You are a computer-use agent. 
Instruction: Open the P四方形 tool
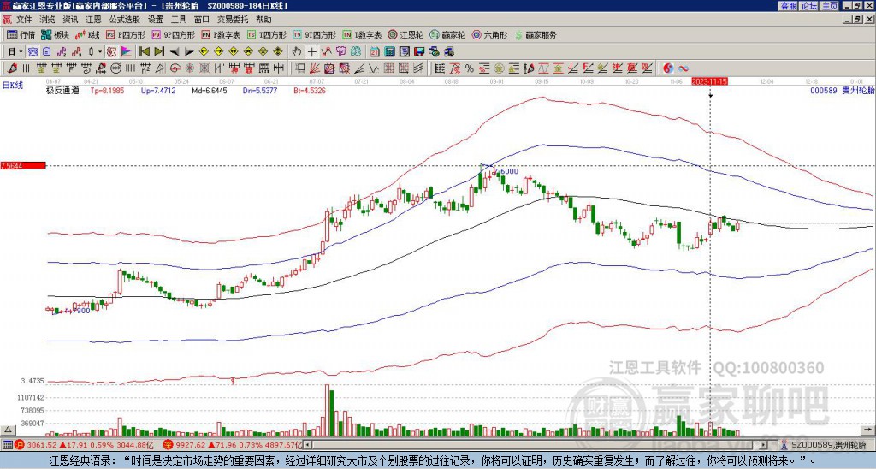coord(126,34)
